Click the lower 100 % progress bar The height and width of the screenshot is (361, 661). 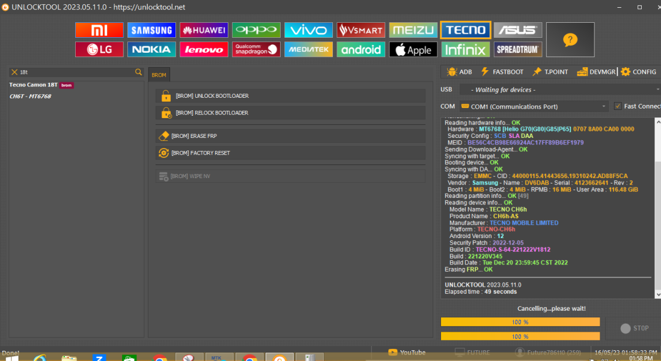pos(520,336)
